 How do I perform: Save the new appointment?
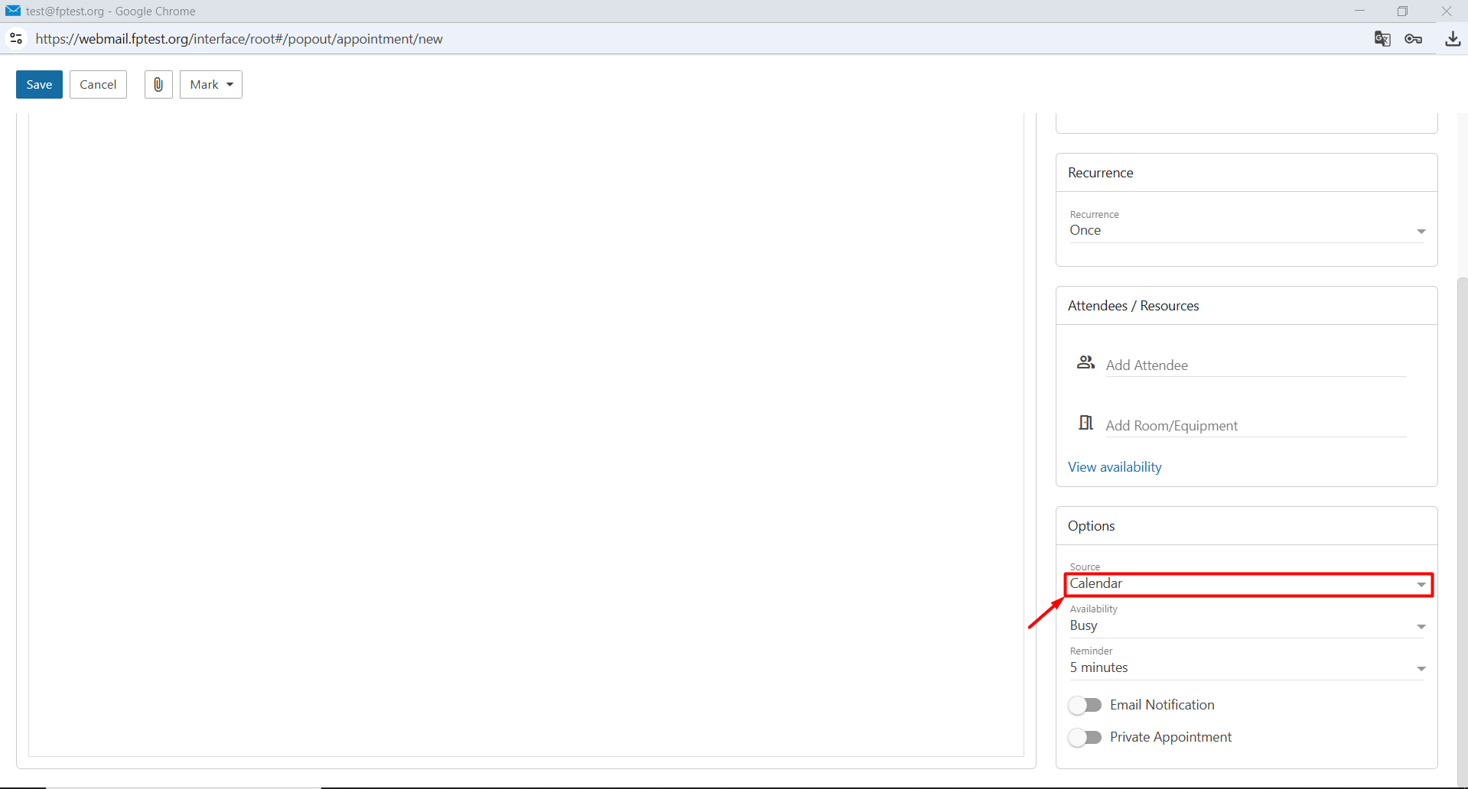[x=39, y=84]
